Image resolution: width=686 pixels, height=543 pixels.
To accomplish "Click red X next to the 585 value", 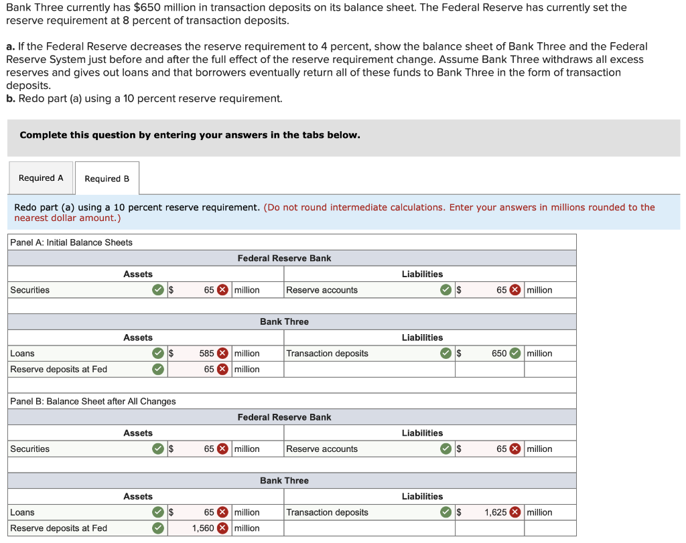I will tap(222, 354).
